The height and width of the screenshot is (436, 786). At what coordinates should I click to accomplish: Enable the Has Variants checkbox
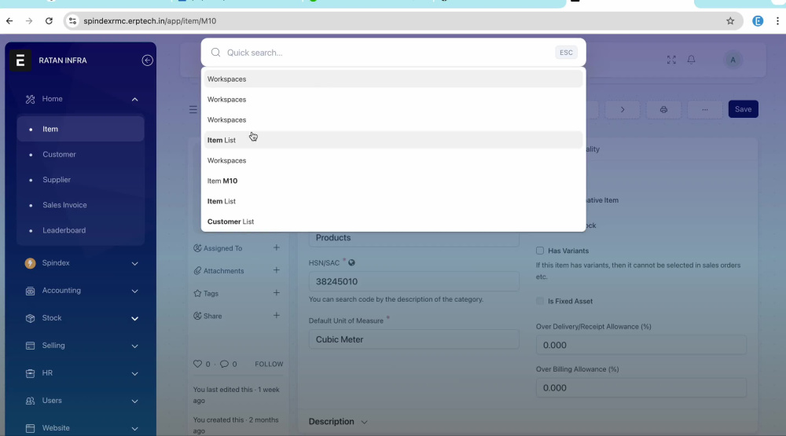coord(540,251)
